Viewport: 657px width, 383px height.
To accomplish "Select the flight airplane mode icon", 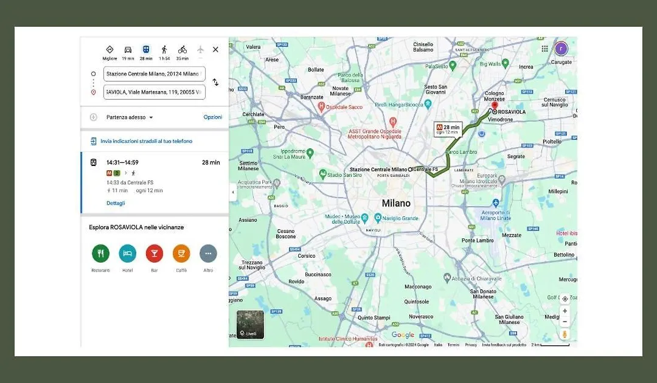I will coord(200,50).
